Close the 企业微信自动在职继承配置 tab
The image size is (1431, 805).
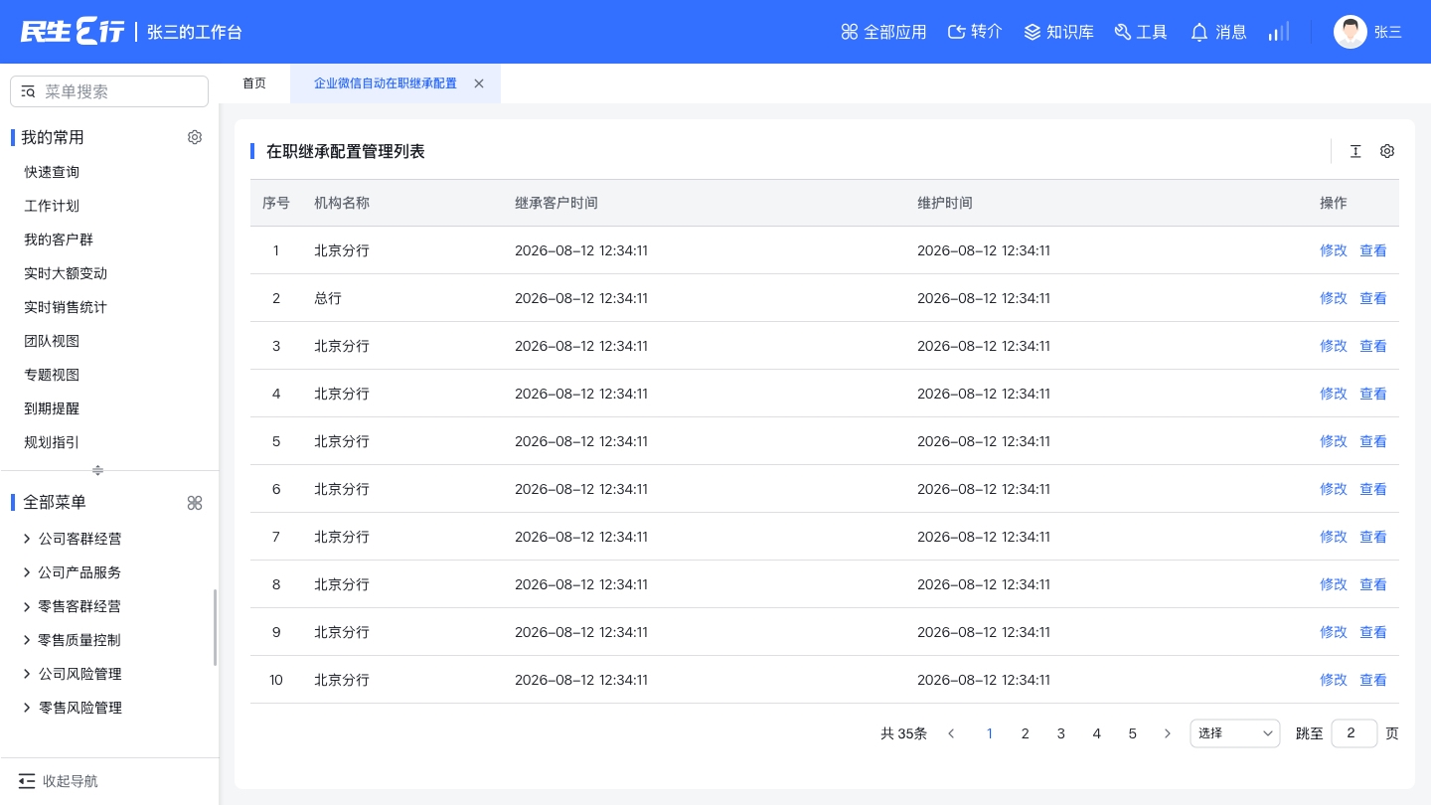479,83
